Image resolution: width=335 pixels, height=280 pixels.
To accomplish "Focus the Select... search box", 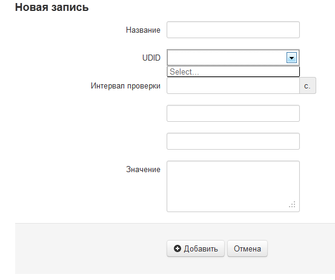I will click(233, 72).
